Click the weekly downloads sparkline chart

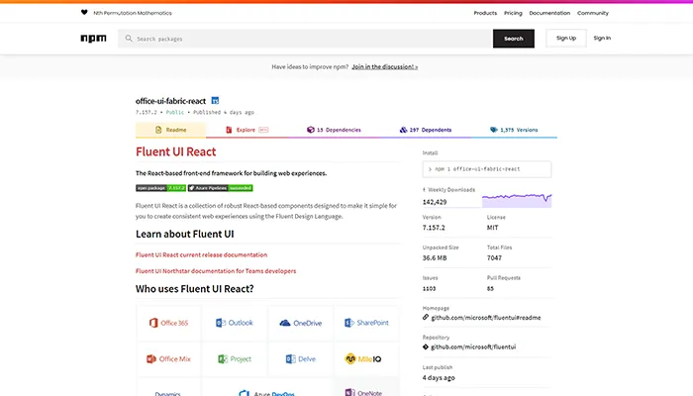click(x=517, y=200)
